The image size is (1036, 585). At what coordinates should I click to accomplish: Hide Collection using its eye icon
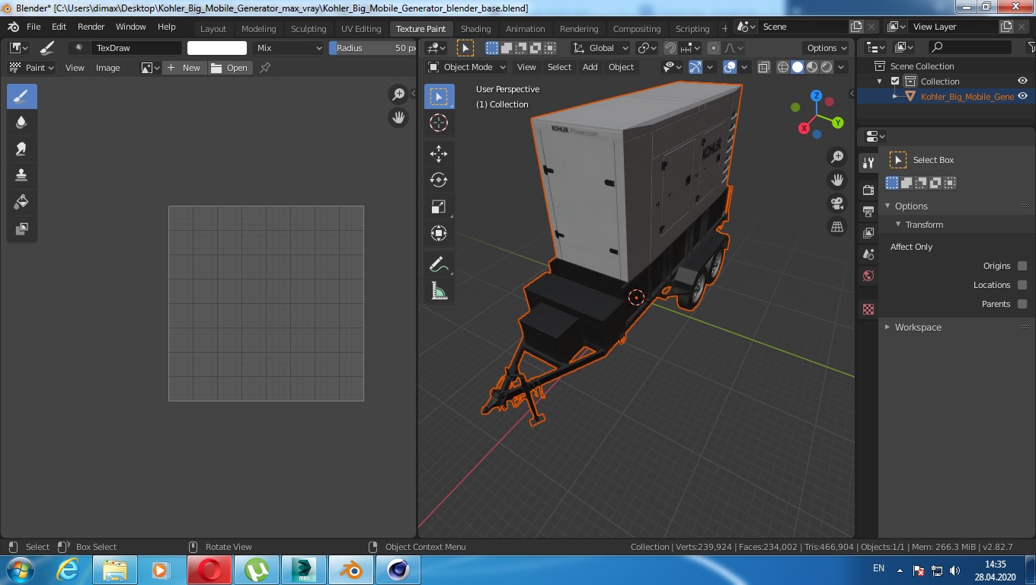click(1023, 82)
